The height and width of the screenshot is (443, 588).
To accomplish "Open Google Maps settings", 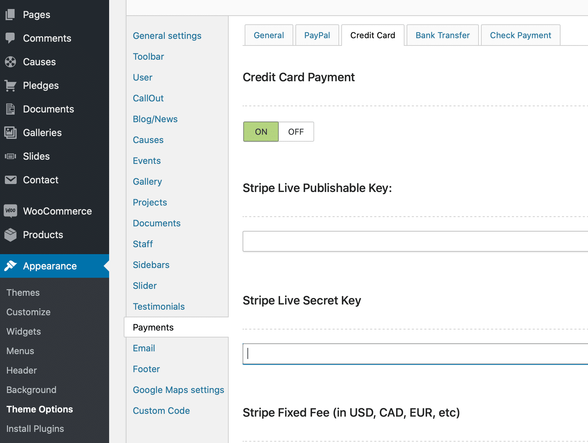I will click(178, 390).
